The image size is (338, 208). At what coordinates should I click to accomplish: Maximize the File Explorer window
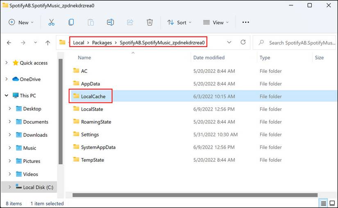[310, 5]
